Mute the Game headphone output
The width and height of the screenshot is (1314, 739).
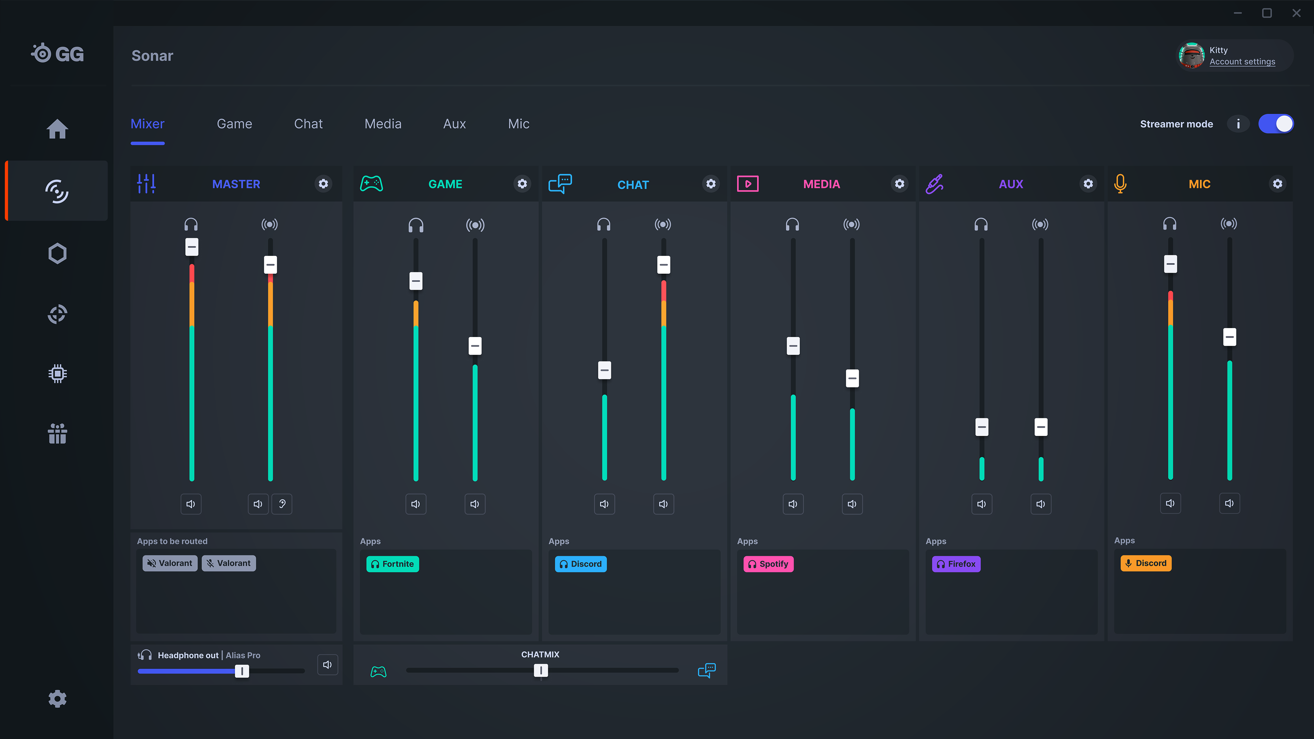pos(416,504)
